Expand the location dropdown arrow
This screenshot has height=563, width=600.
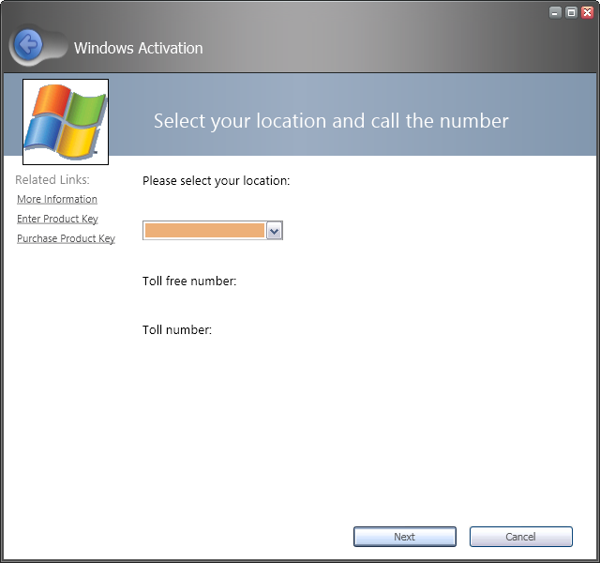point(274,231)
